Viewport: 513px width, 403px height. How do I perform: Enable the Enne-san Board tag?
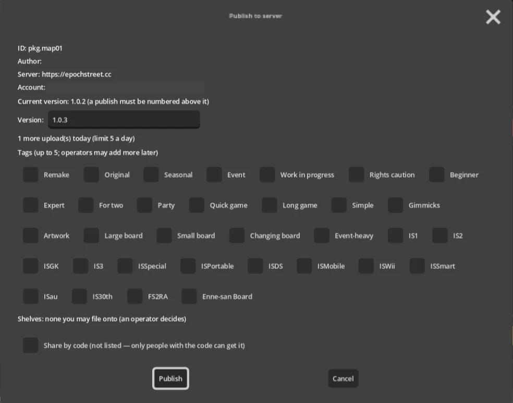(189, 297)
